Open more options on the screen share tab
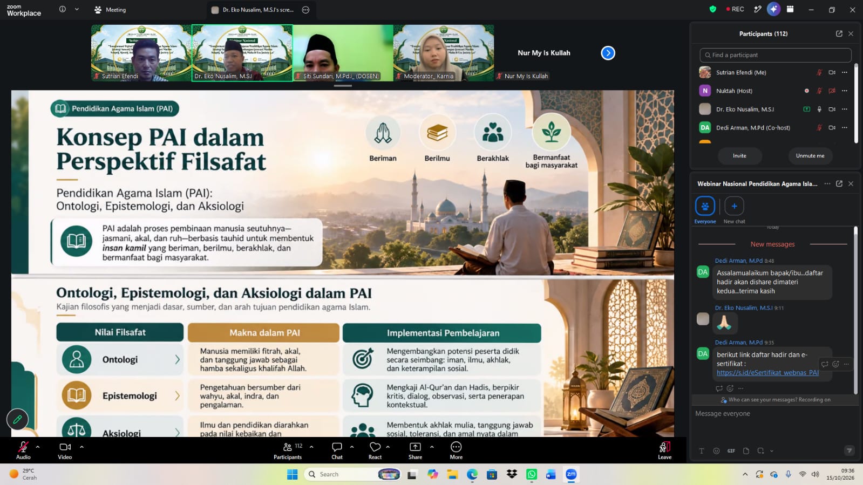 [x=305, y=10]
